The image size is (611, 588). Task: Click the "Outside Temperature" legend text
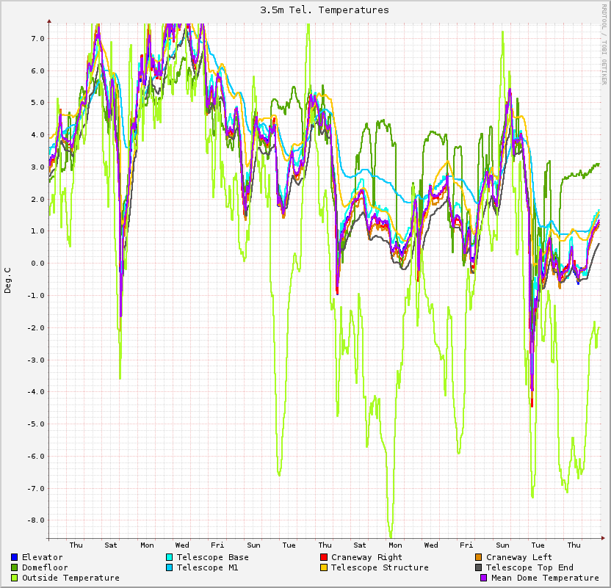click(70, 578)
